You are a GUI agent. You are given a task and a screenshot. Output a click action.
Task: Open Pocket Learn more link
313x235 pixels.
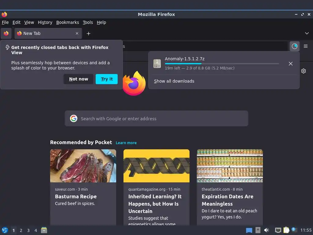pos(126,143)
